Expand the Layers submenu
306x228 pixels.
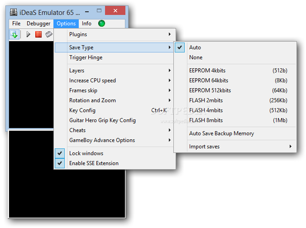[115, 71]
